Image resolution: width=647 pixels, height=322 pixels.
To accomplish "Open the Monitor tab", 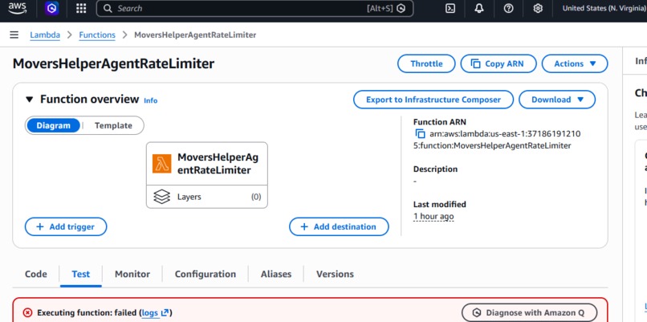I will click(x=132, y=274).
